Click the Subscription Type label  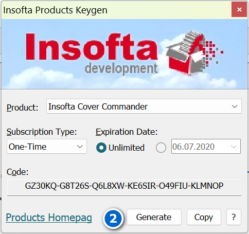[42, 132]
